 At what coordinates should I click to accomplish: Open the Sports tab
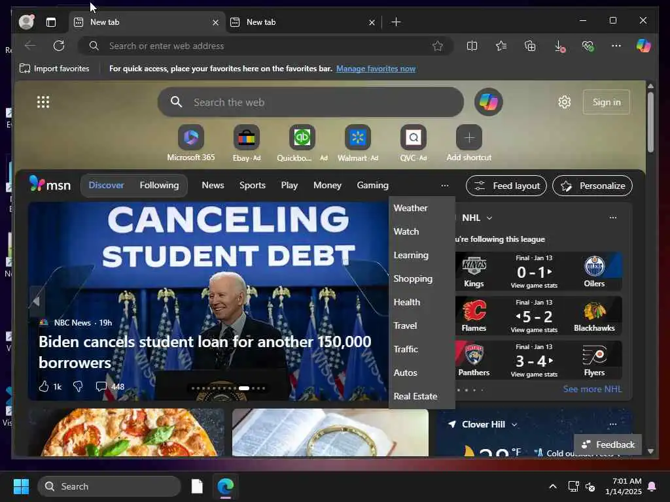tap(253, 185)
